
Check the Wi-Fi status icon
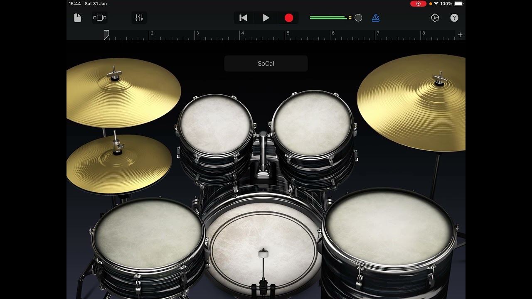[436, 4]
